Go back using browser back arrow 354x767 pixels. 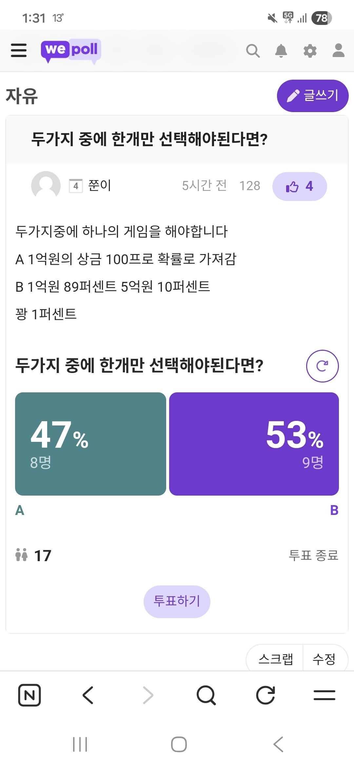(88, 695)
